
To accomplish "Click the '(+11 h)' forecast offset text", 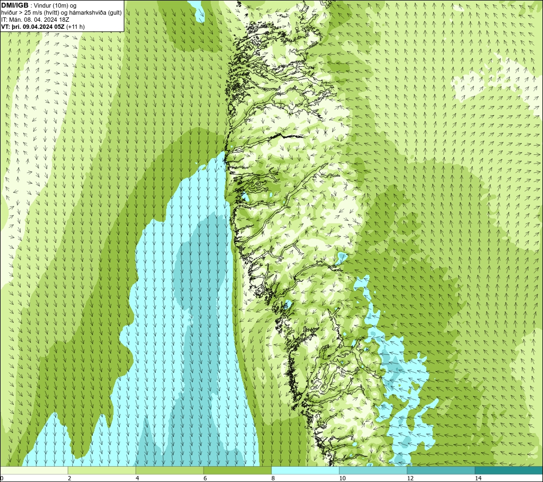I will 75,27.
